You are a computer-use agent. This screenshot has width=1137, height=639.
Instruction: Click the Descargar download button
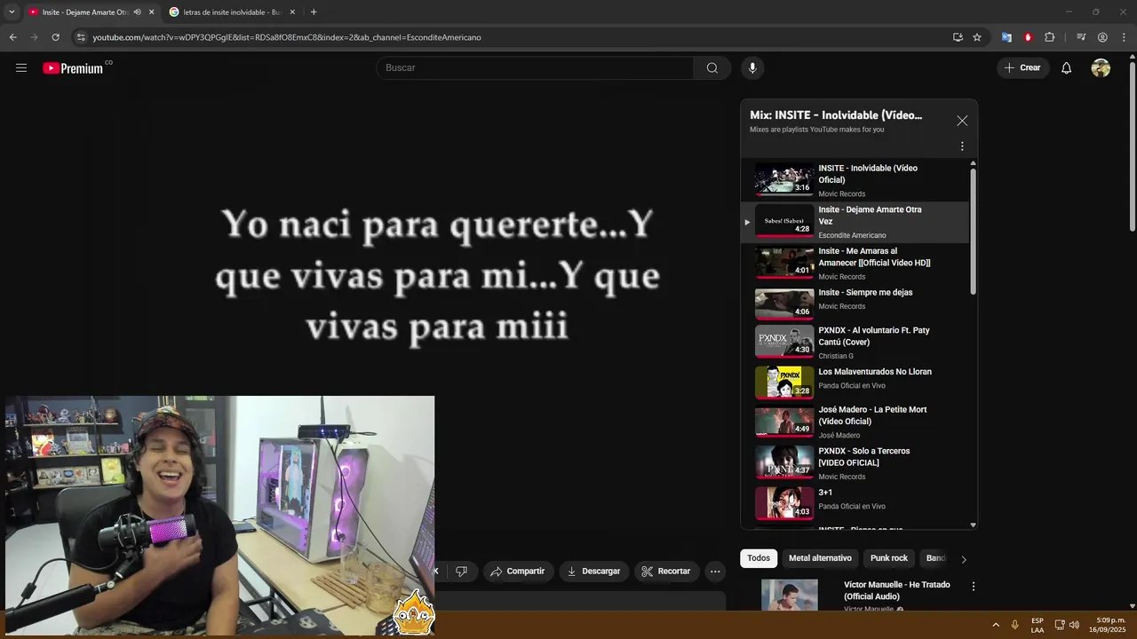pos(593,572)
